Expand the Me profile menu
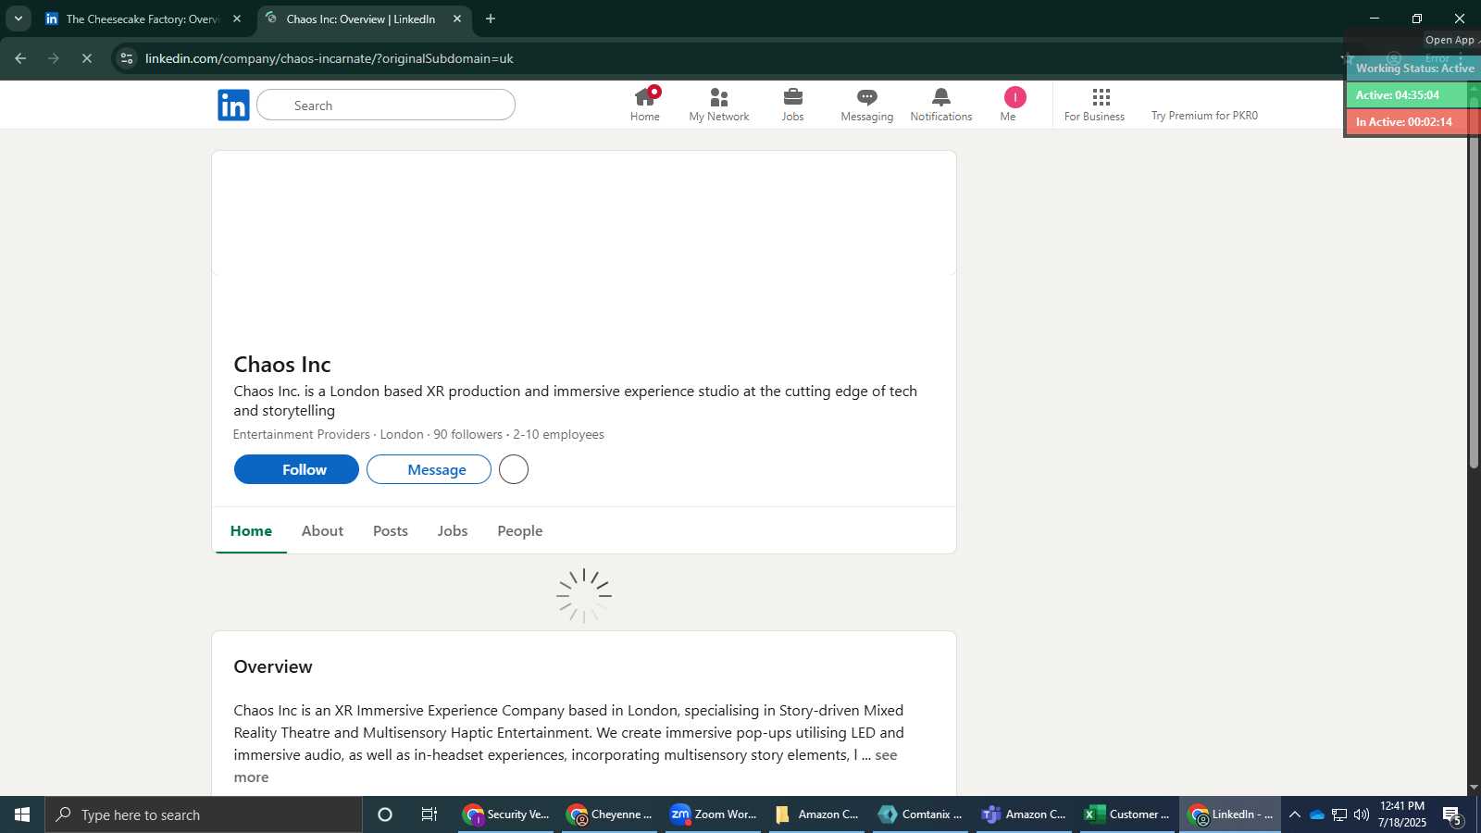Image resolution: width=1481 pixels, height=833 pixels. click(x=1014, y=105)
